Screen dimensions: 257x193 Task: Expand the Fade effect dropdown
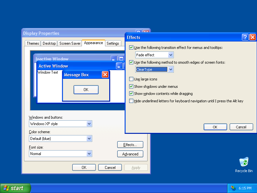coord(171,55)
